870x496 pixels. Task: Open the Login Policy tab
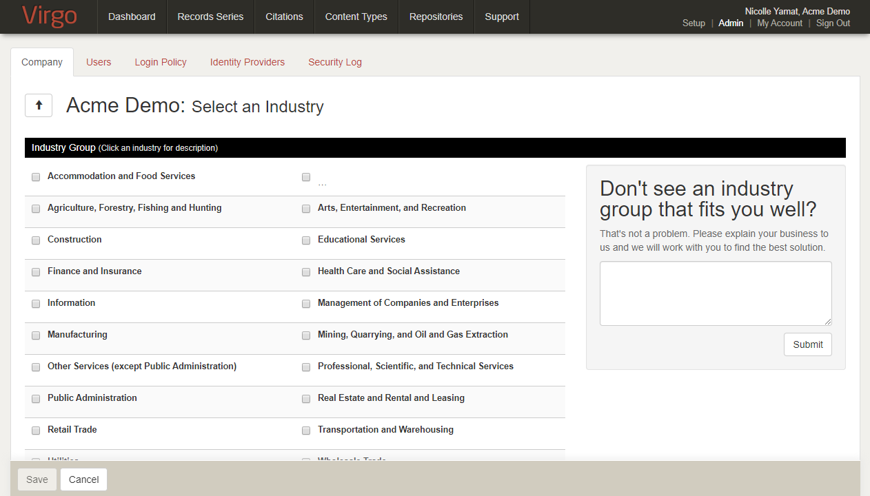(161, 62)
